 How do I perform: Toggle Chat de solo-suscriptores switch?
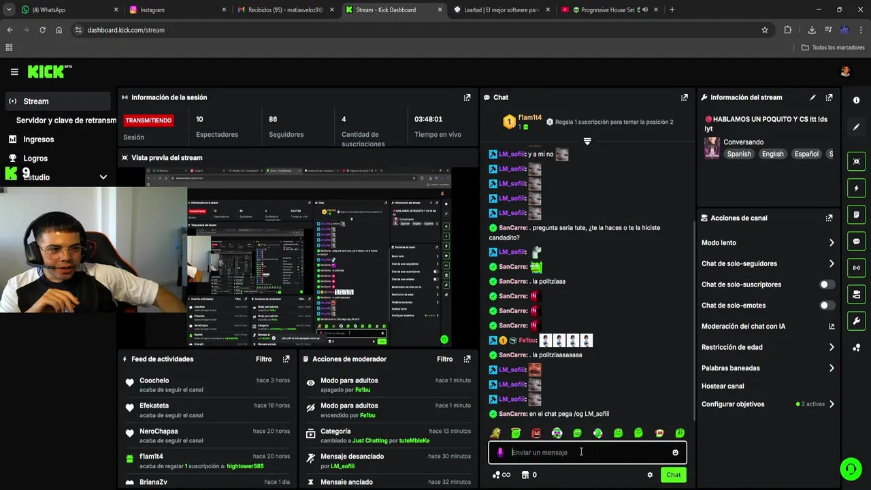827,284
